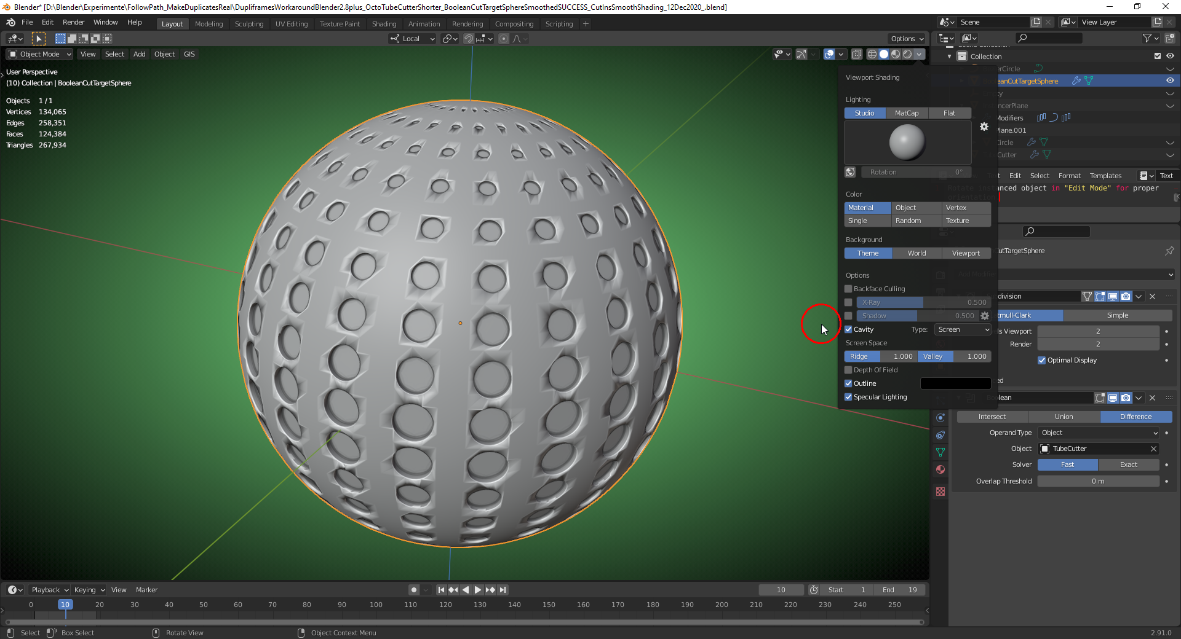This screenshot has height=639, width=1181.
Task: Choose Extend selection mode icon in header
Action: pos(72,39)
